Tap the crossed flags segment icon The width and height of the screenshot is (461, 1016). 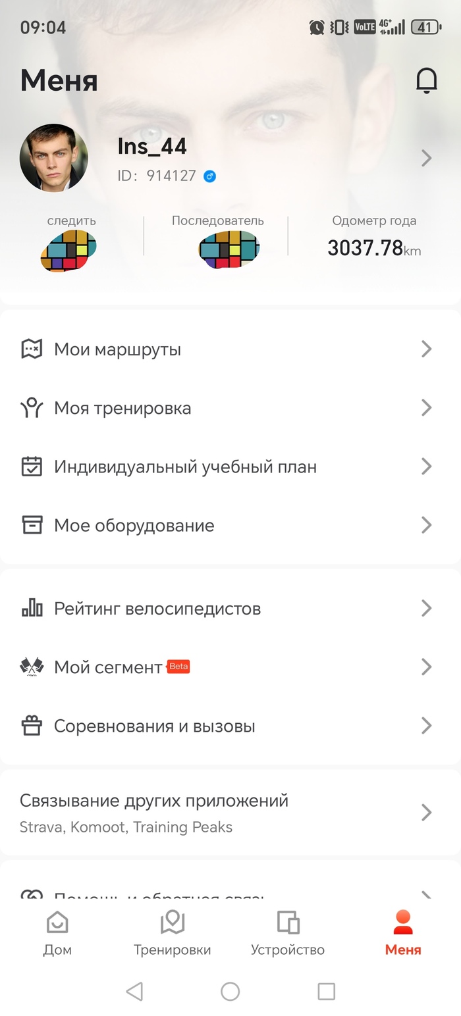pyautogui.click(x=32, y=667)
